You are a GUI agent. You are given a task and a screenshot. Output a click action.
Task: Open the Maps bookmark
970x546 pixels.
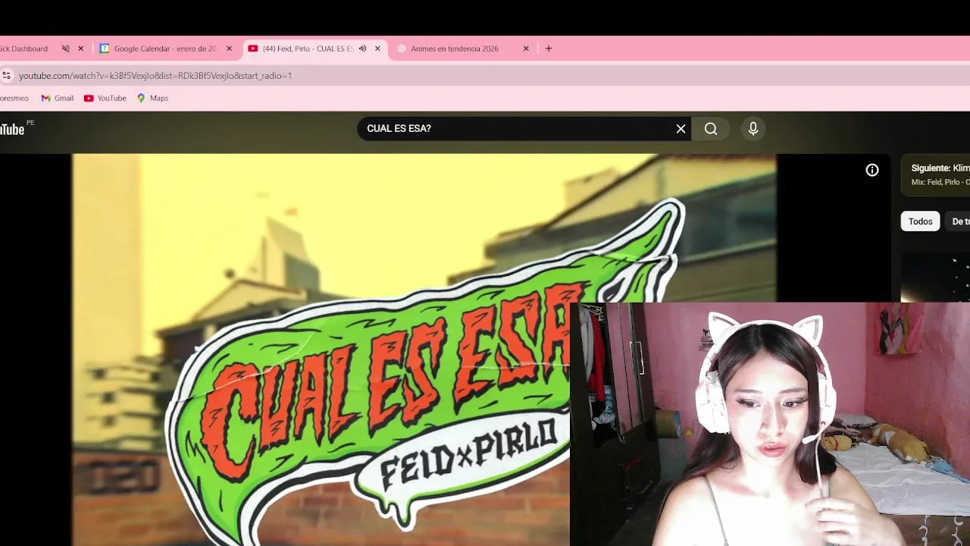(152, 98)
